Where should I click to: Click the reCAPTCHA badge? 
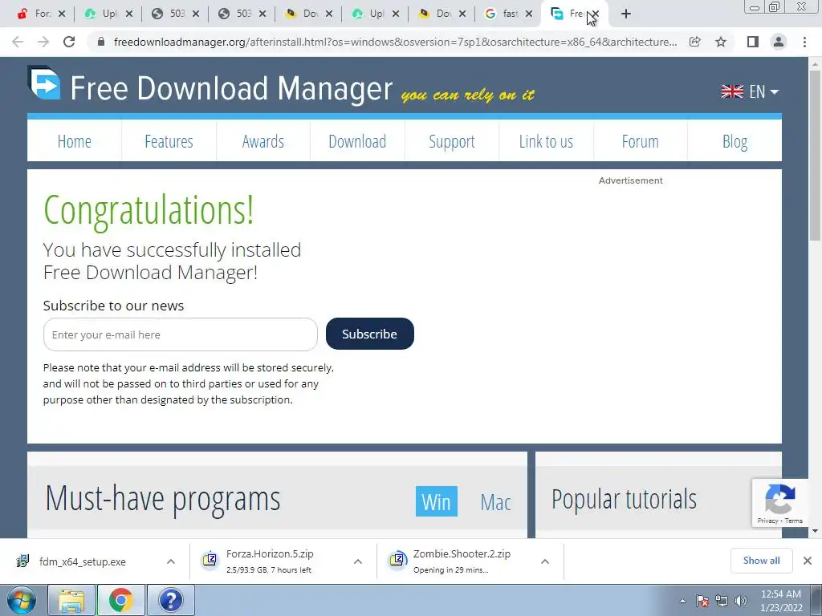tap(780, 503)
